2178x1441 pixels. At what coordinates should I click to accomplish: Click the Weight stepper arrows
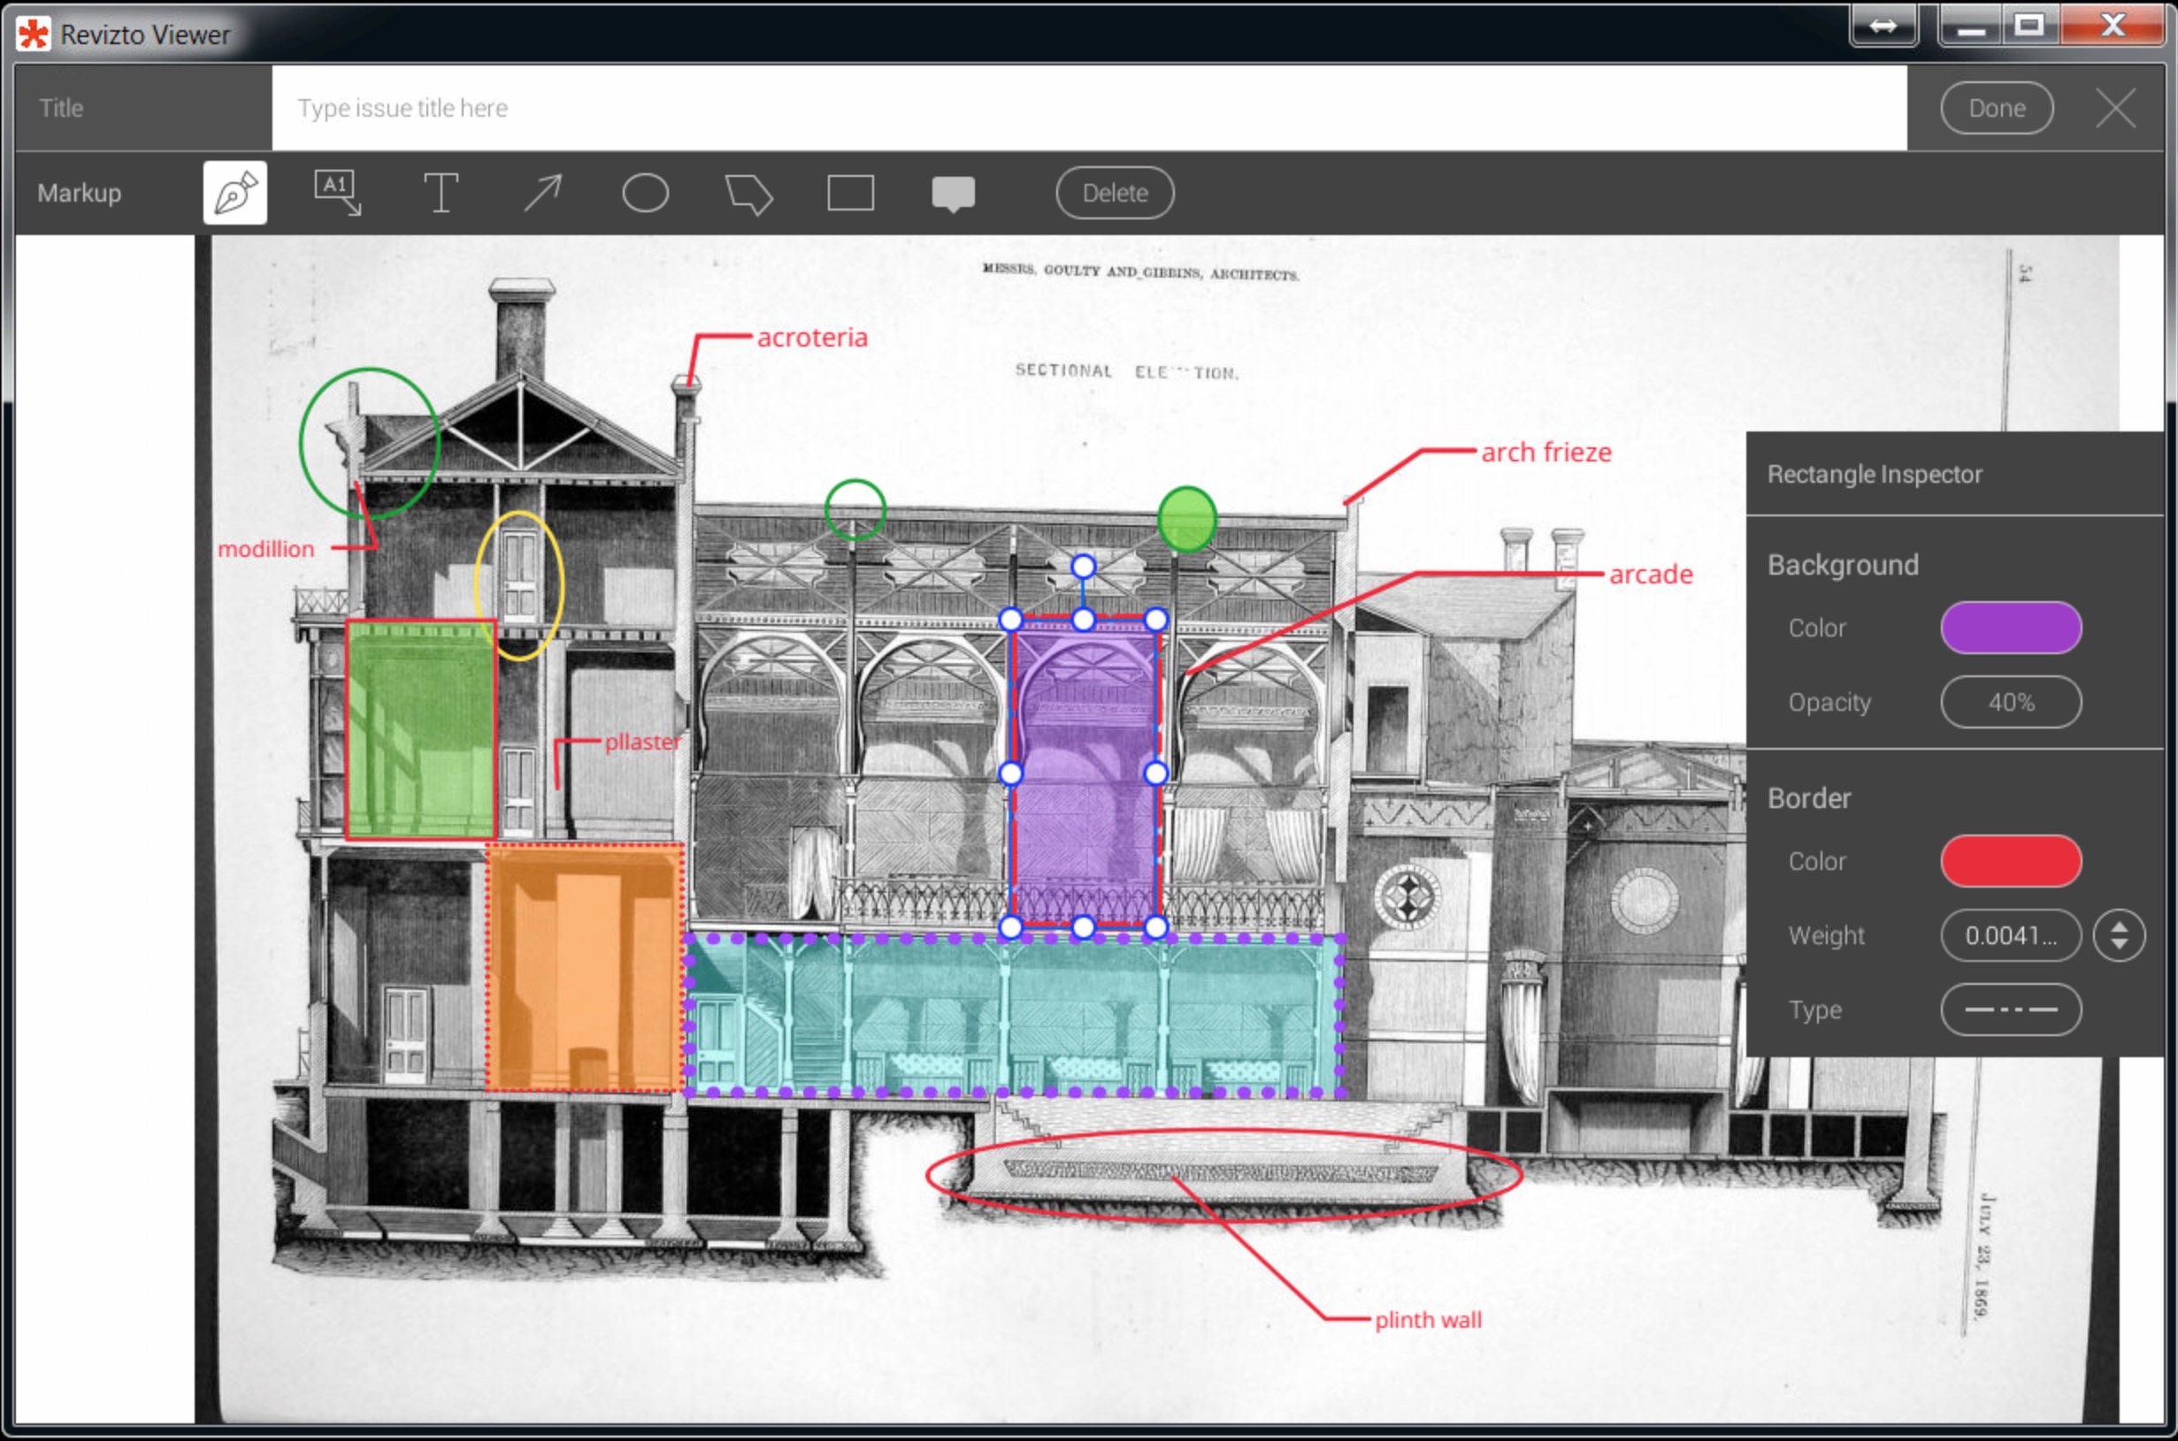coord(2119,935)
